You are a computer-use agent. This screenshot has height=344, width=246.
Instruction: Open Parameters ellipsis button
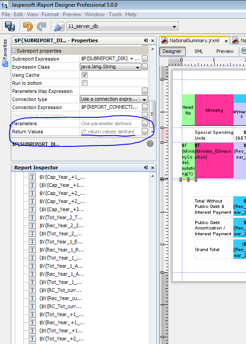(145, 123)
